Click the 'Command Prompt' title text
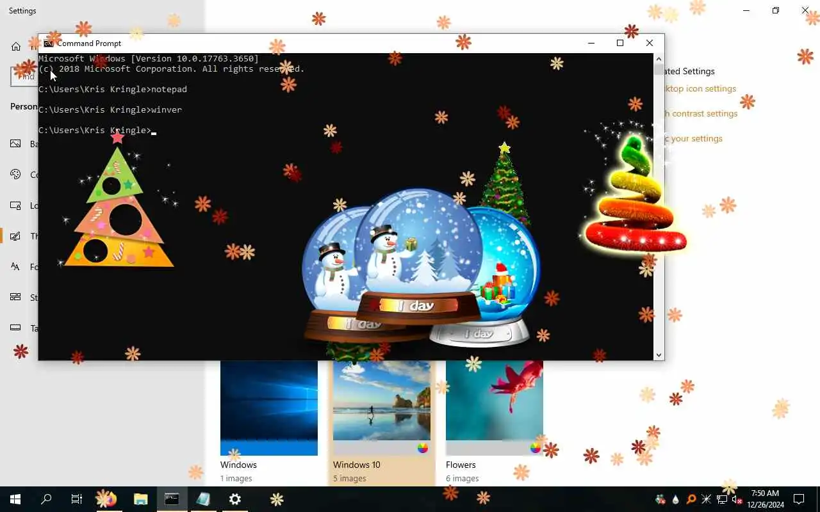Image resolution: width=820 pixels, height=512 pixels. point(89,44)
